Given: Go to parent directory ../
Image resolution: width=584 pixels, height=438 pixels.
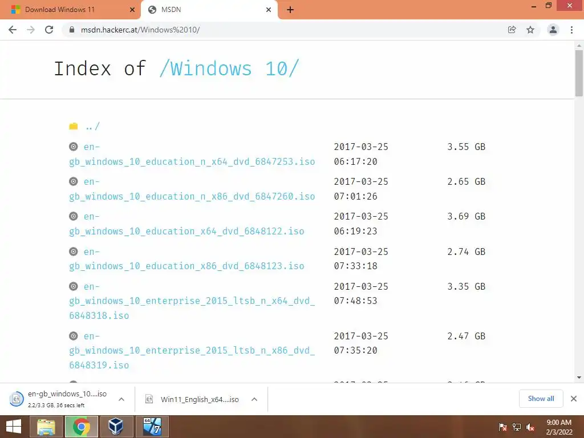Looking at the screenshot, I should tap(92, 126).
